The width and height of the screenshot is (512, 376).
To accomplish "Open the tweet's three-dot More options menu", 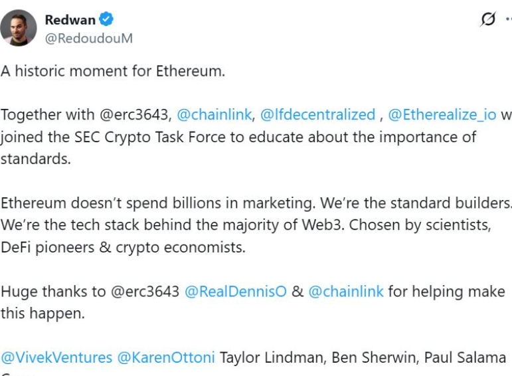I will 507,20.
